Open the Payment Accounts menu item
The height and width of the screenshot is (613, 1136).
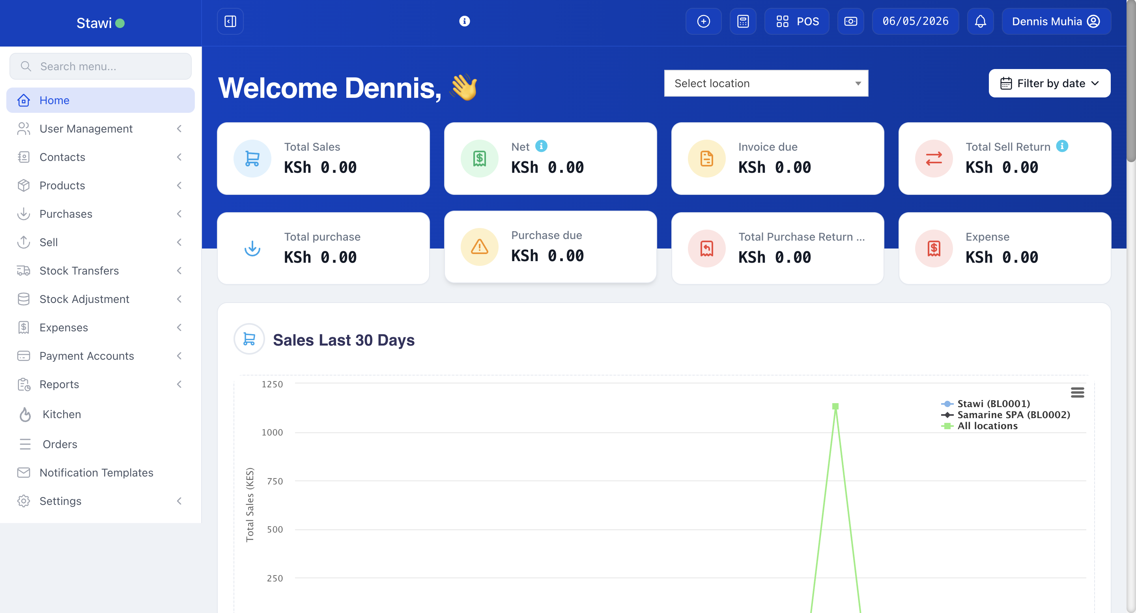pos(101,356)
